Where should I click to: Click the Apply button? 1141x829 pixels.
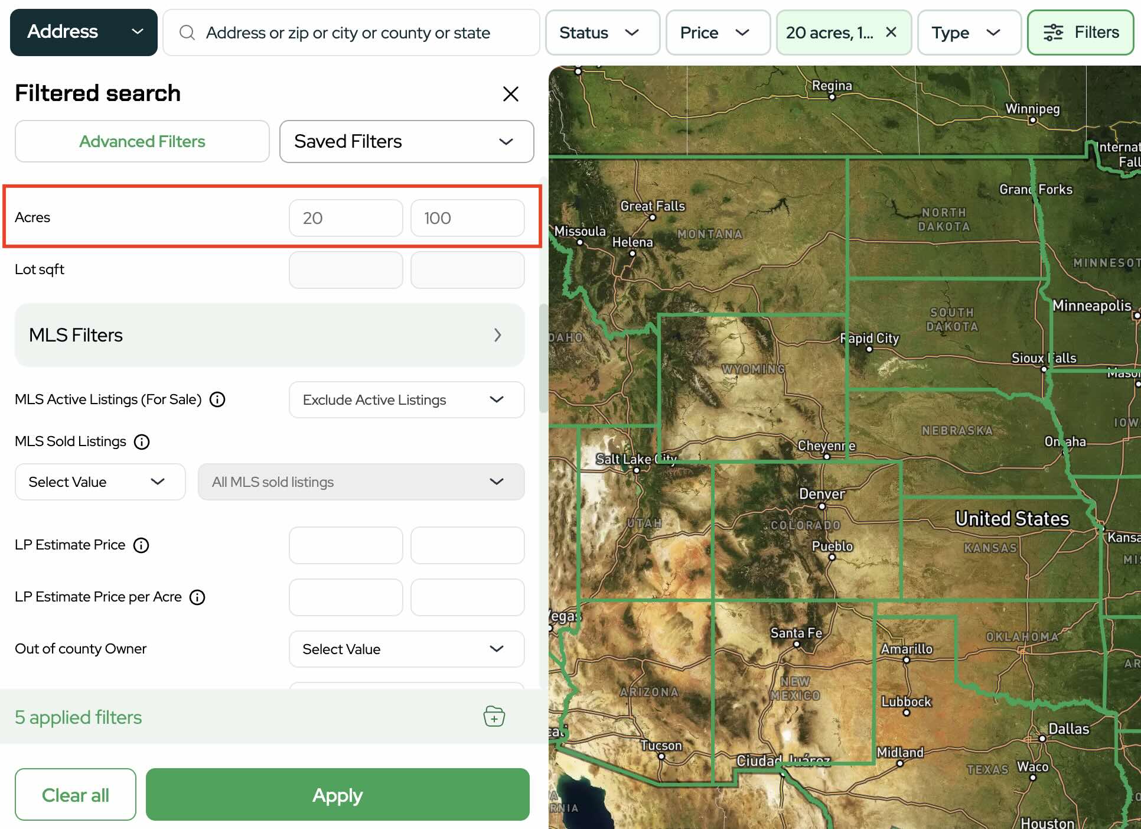click(x=337, y=795)
